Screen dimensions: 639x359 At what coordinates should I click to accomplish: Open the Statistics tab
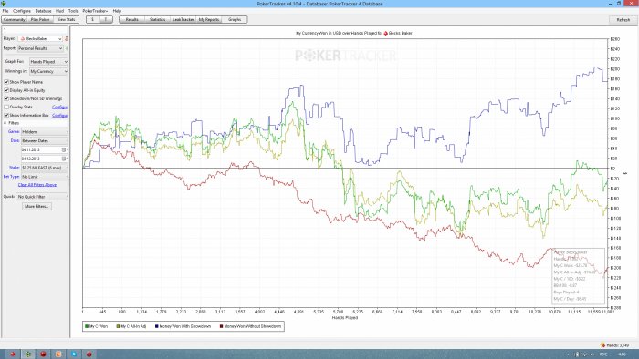coord(157,19)
